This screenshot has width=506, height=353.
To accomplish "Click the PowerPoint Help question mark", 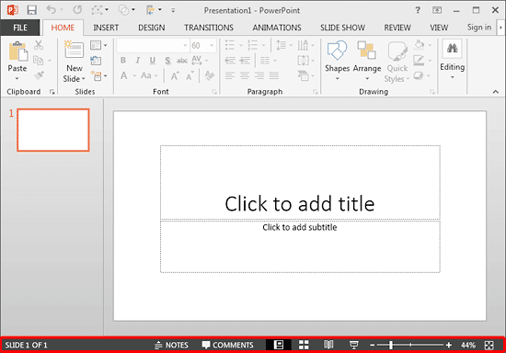I will [418, 10].
